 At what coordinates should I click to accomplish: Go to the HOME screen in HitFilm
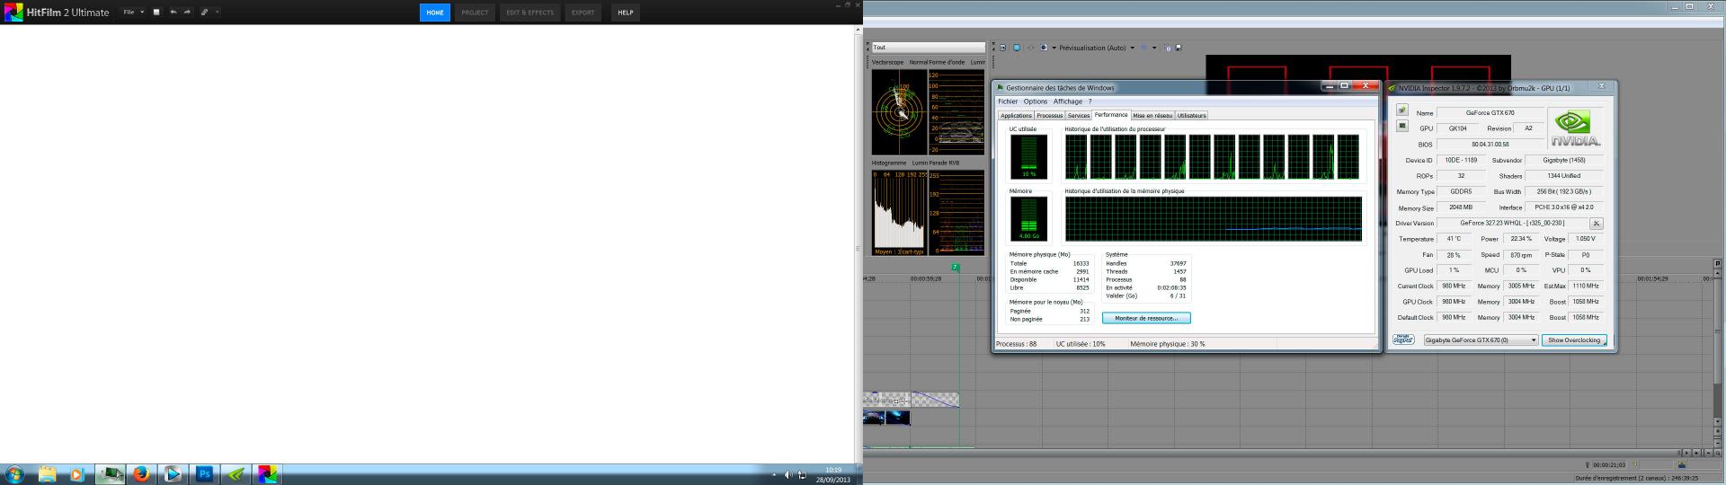click(435, 13)
